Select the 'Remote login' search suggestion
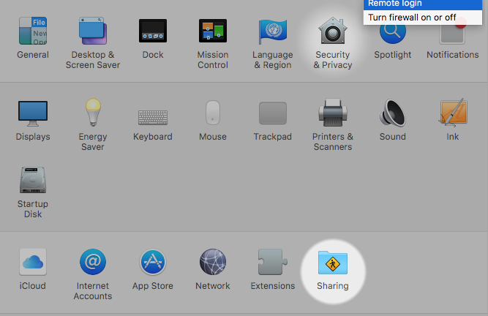Viewport: 488px width, 316px height. pos(423,4)
